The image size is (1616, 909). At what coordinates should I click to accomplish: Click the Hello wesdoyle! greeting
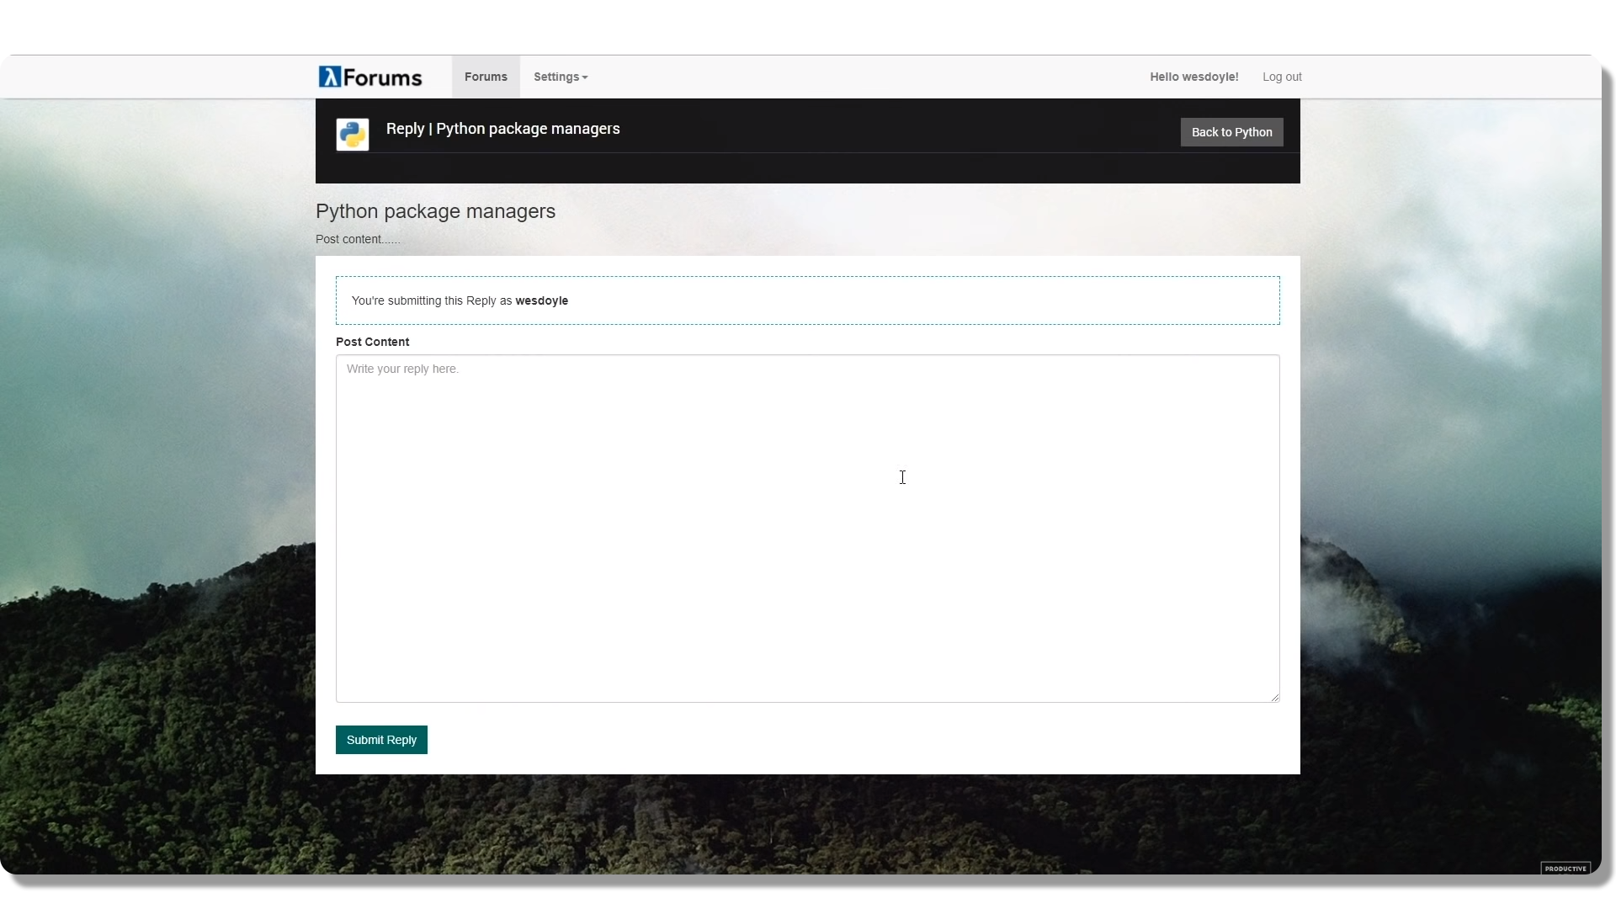[1194, 77]
